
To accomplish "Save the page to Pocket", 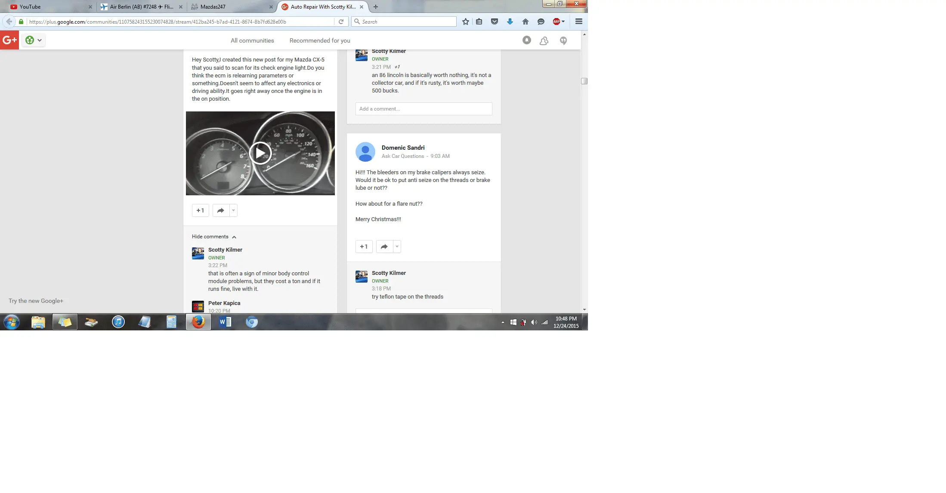I will pyautogui.click(x=495, y=21).
